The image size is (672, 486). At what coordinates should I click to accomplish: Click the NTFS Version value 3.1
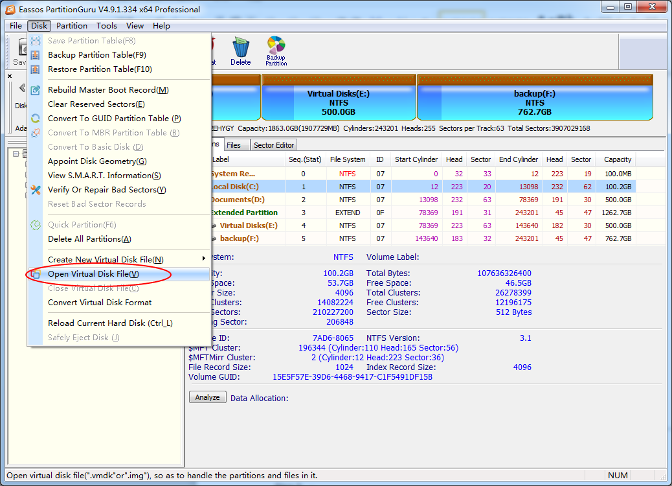pos(526,338)
